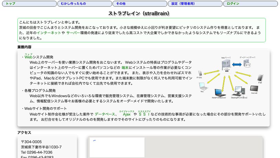Image resolution: width=280 pixels, height=158 pixels.
Task: Click the iPad icon in the diagram
Action: pyautogui.click(x=260, y=78)
